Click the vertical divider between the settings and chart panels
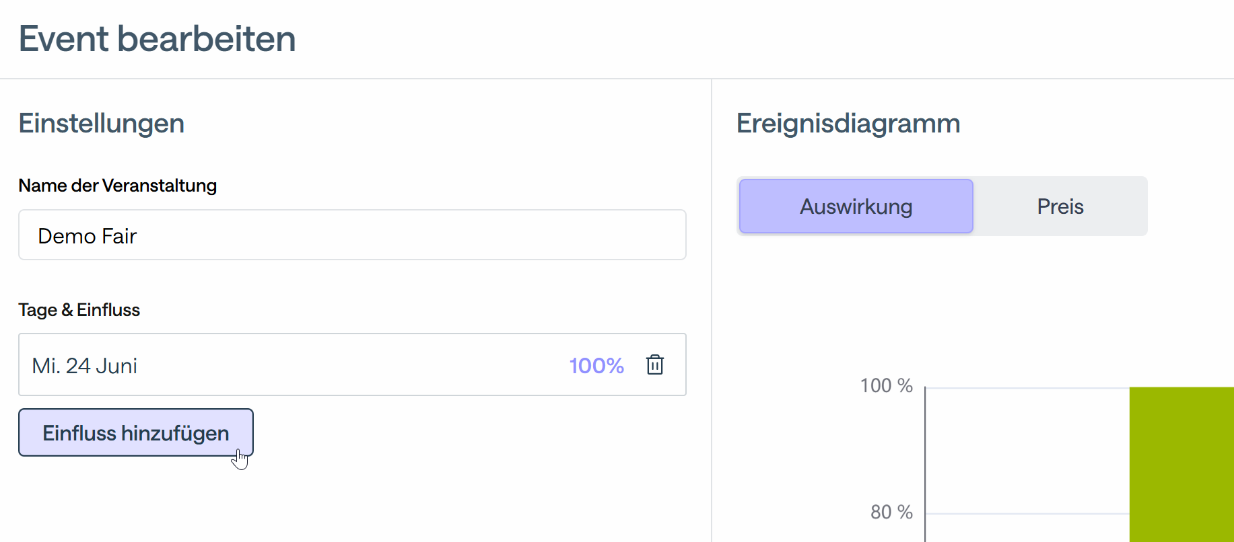 [712, 309]
